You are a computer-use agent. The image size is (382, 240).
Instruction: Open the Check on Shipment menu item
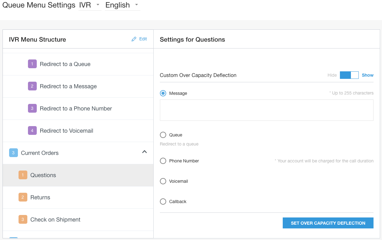(55, 220)
